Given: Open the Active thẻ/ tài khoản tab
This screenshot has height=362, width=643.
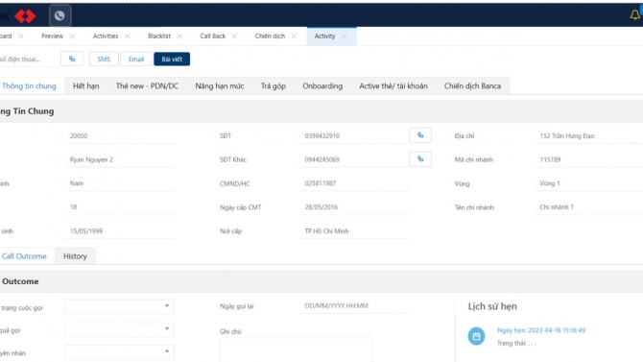Looking at the screenshot, I should [x=393, y=85].
